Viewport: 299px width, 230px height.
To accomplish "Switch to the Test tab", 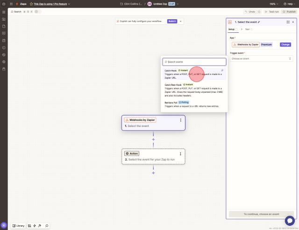I will coord(249,29).
